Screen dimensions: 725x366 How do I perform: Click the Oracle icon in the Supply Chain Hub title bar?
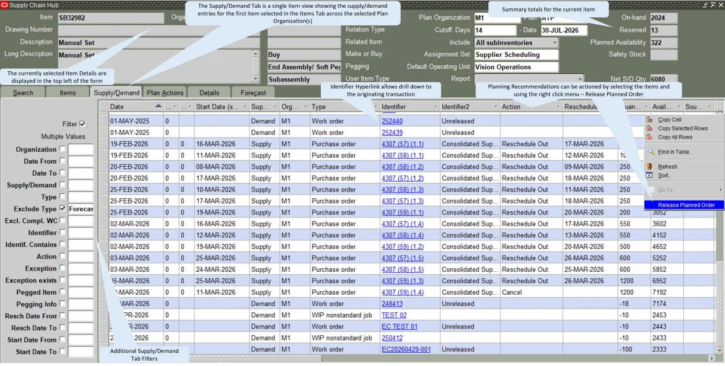(x=5, y=5)
